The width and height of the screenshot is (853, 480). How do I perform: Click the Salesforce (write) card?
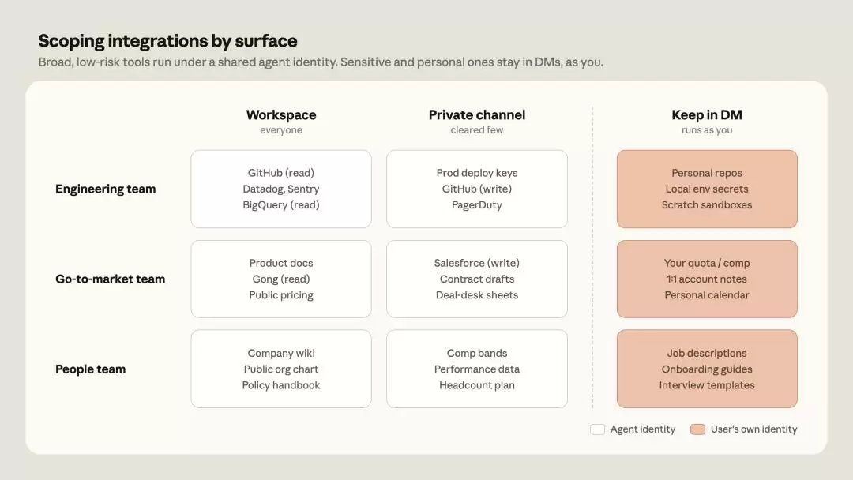pos(477,279)
